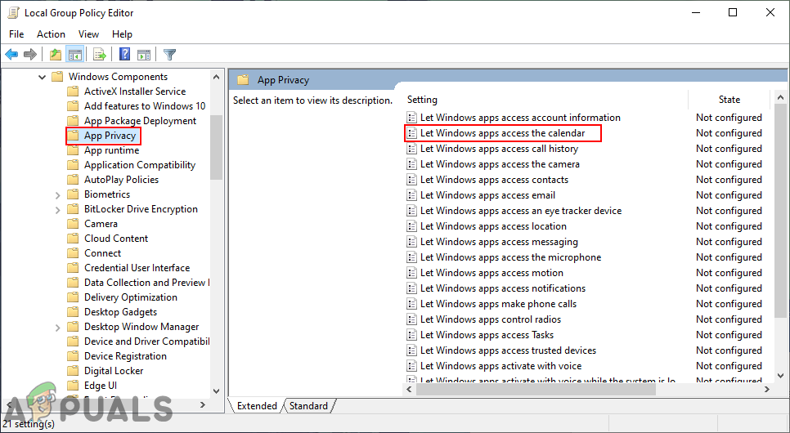Viewport: 790px width, 433px height.
Task: Click policy icon for access email setting
Action: point(412,194)
